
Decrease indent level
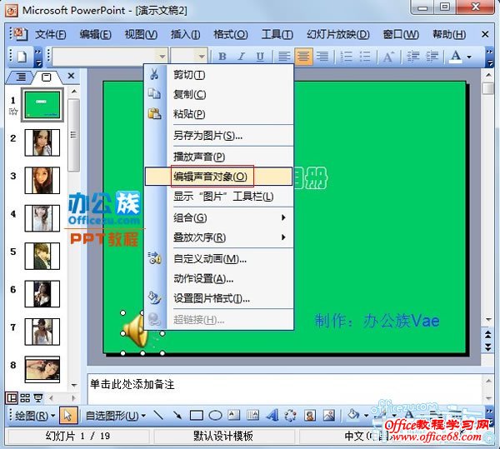[x=413, y=57]
